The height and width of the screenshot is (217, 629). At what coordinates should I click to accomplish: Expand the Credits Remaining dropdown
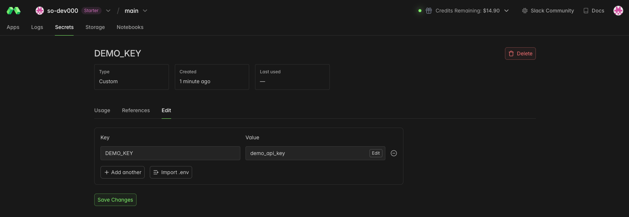(x=506, y=11)
